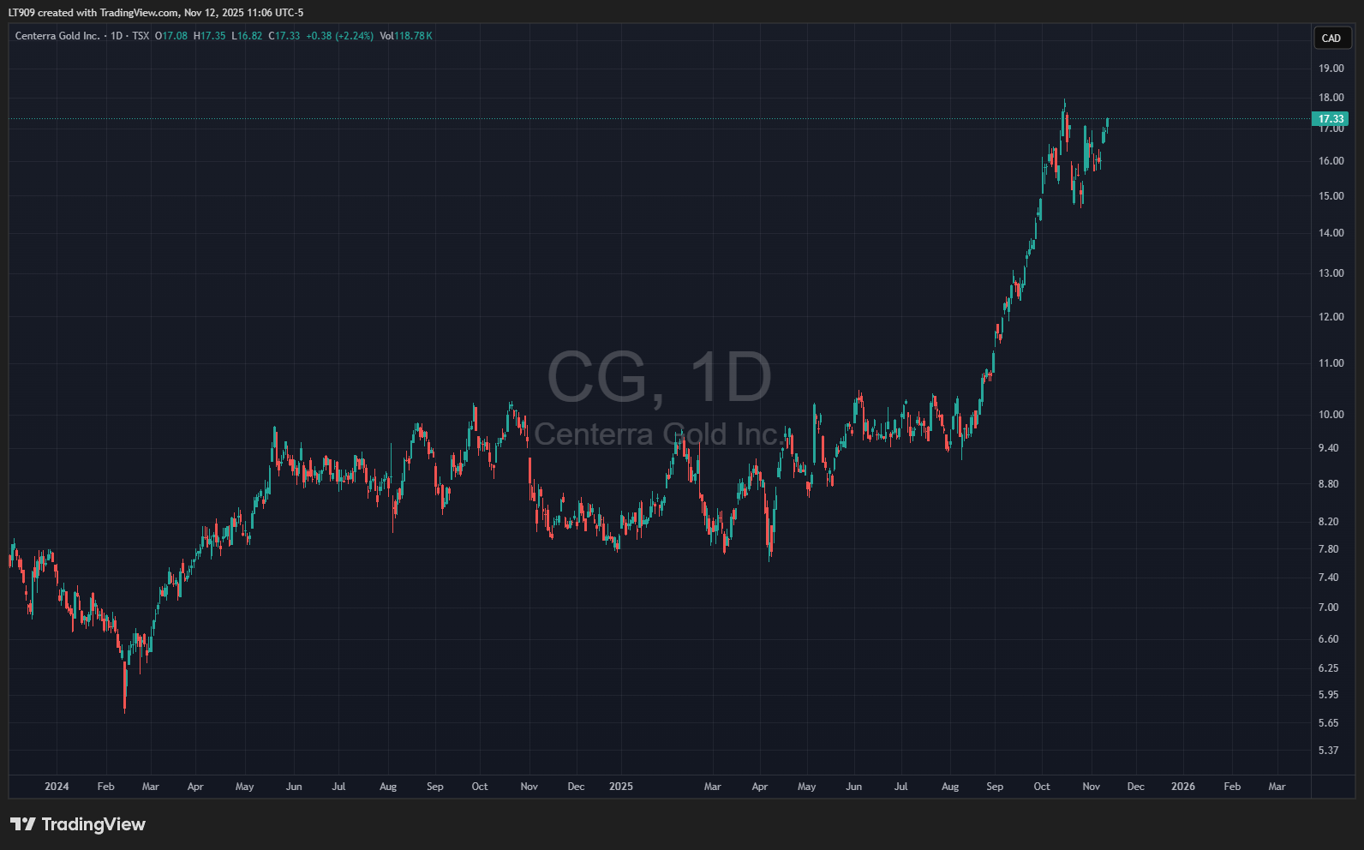This screenshot has width=1364, height=850.
Task: Click the 12.00 price axis label
Action: [x=1331, y=317]
